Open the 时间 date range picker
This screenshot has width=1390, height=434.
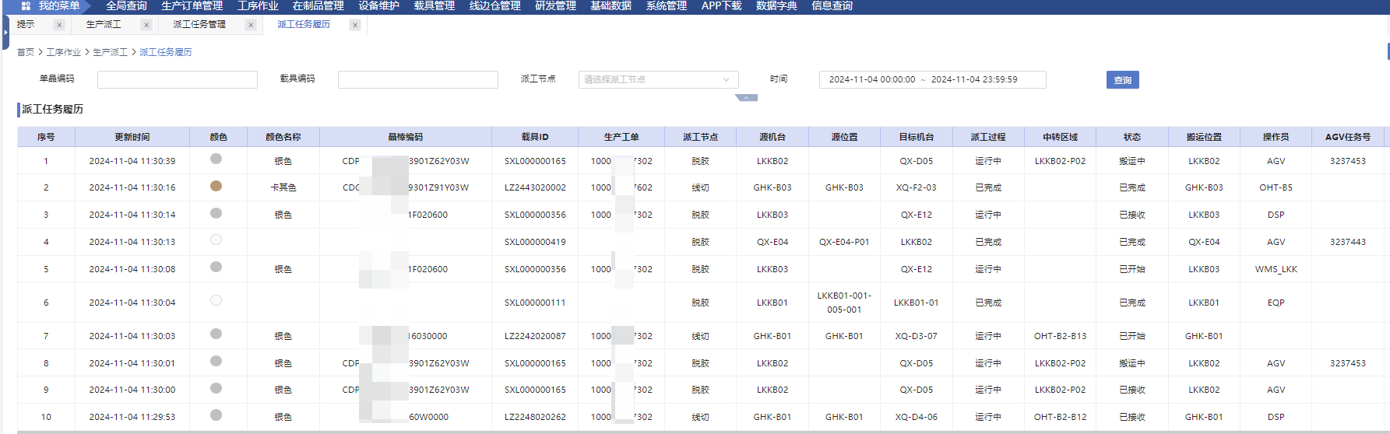(932, 79)
